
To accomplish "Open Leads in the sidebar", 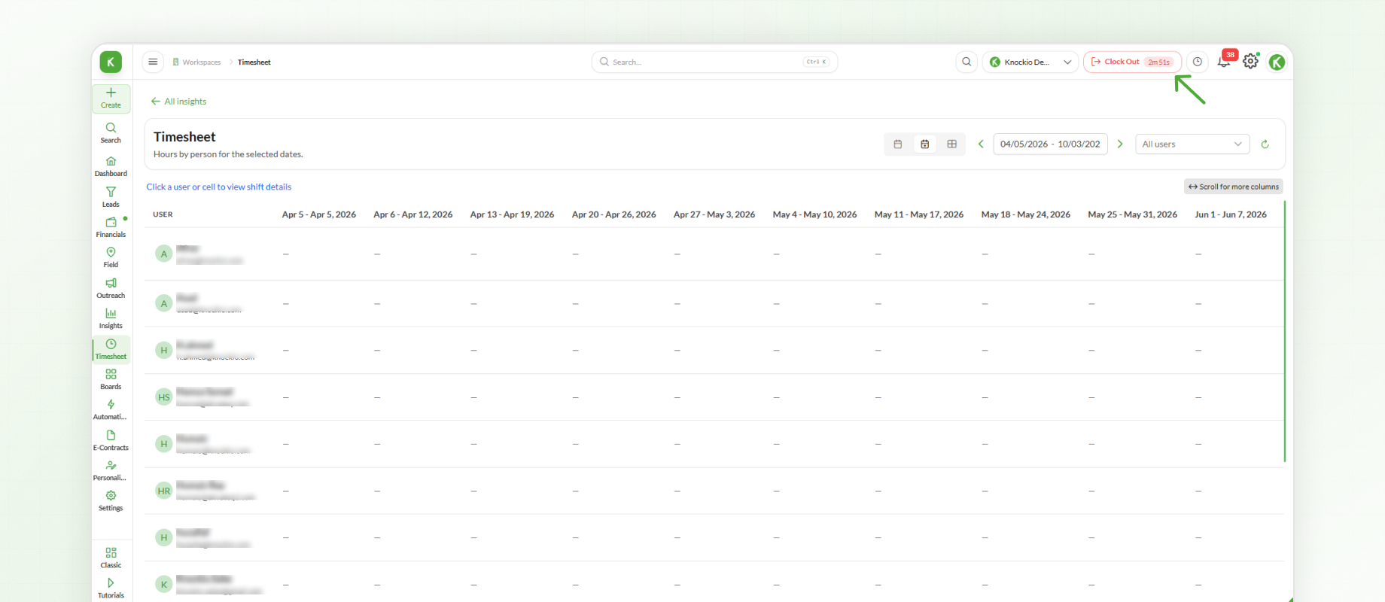I will 111,197.
